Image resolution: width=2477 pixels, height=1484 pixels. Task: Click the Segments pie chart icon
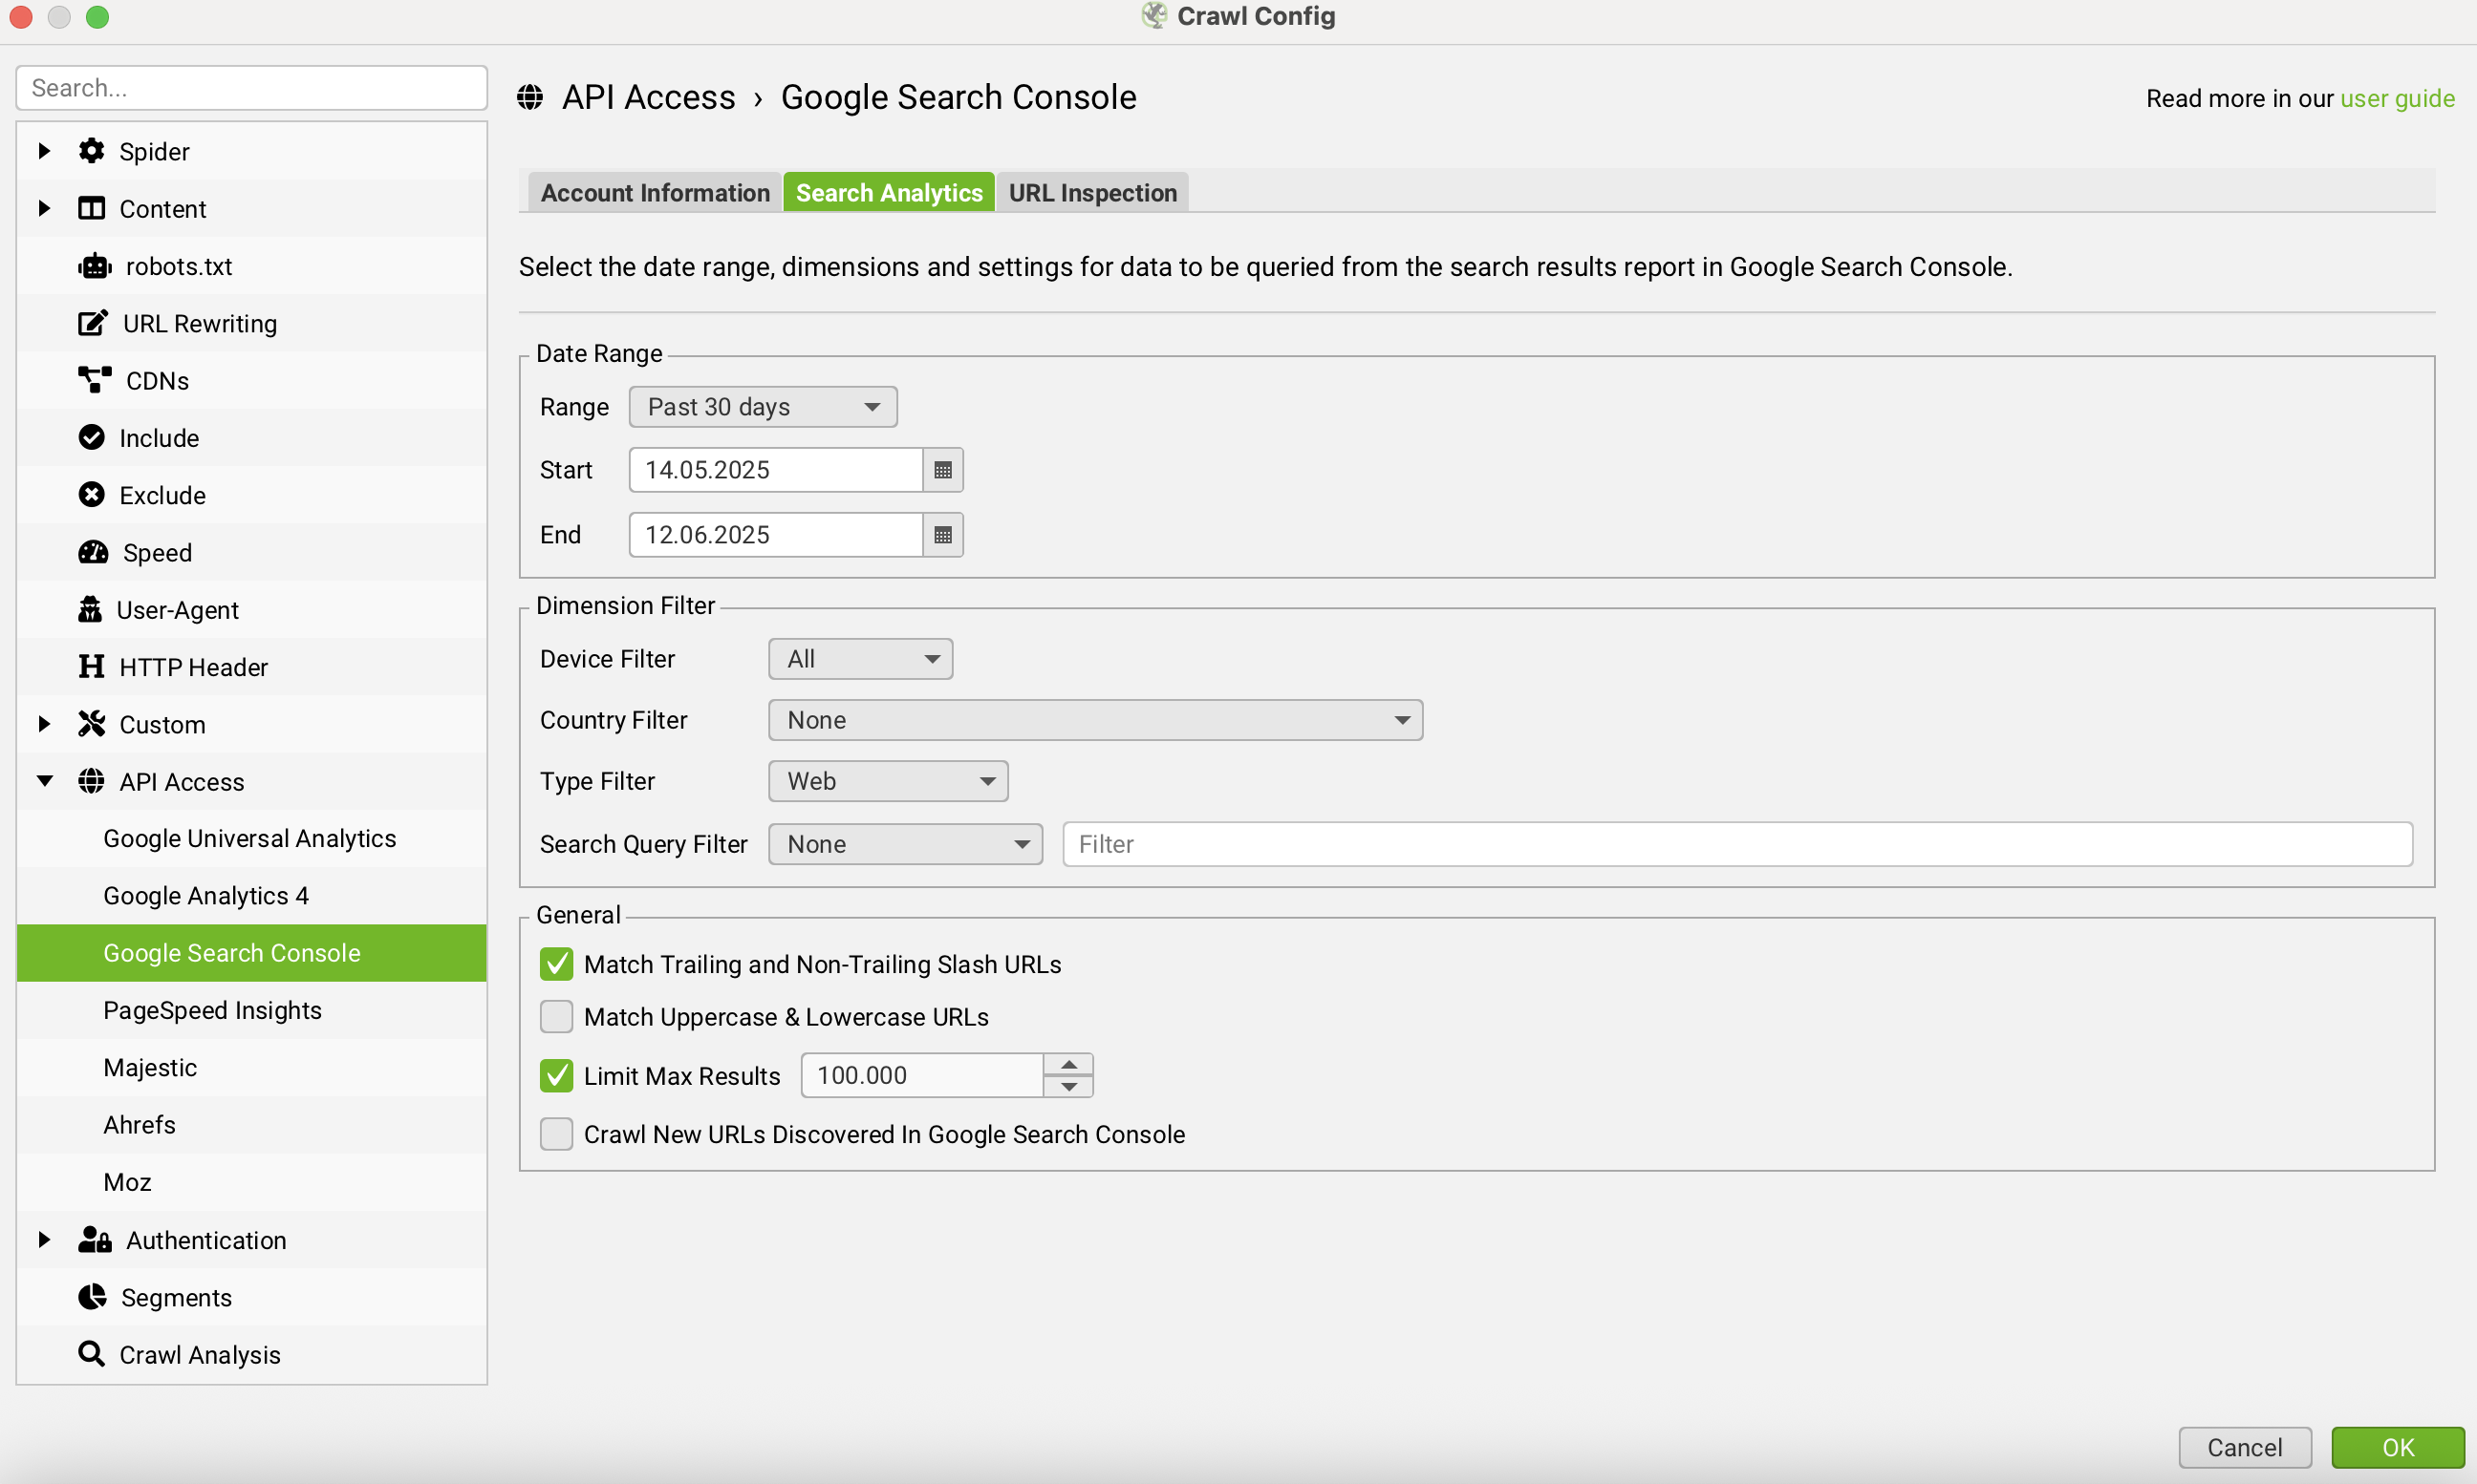coord(92,1297)
